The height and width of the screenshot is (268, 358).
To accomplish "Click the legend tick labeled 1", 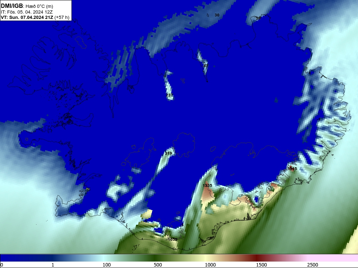I will click(53, 265).
